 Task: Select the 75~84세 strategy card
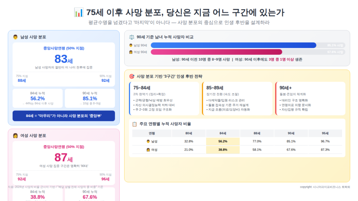(x=164, y=98)
